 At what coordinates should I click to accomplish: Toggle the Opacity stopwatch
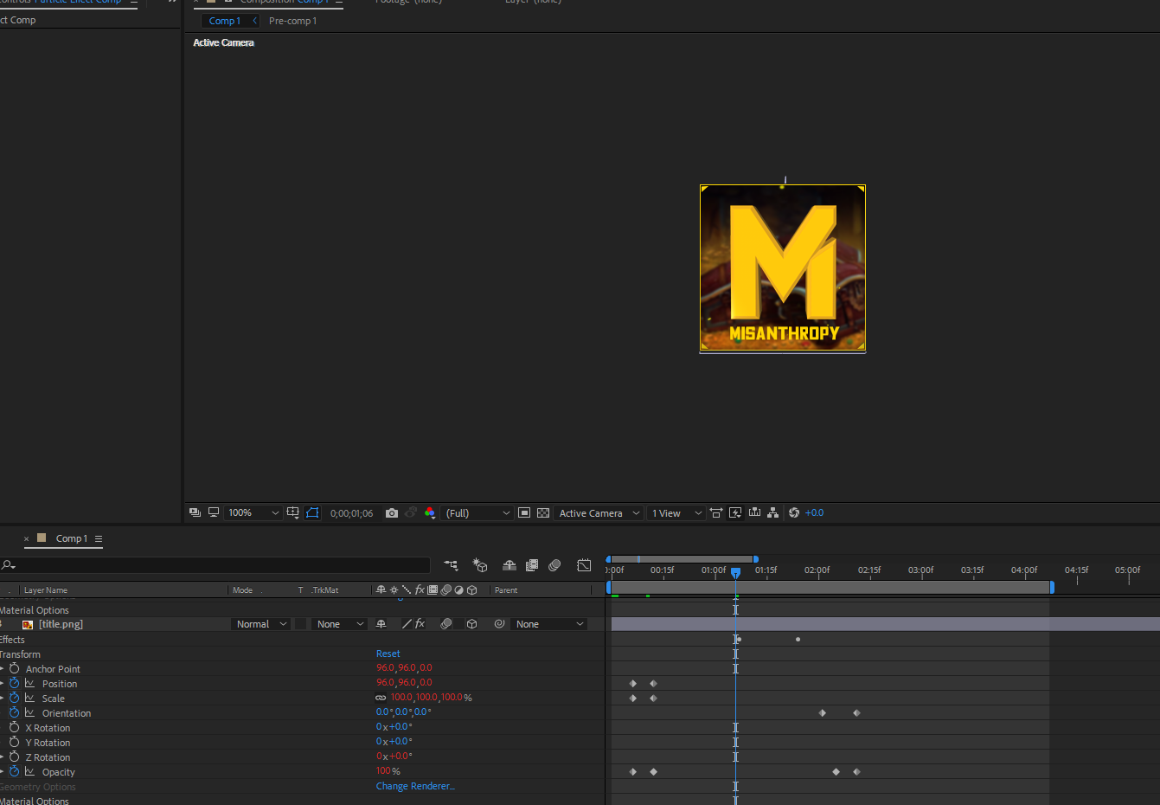point(14,771)
